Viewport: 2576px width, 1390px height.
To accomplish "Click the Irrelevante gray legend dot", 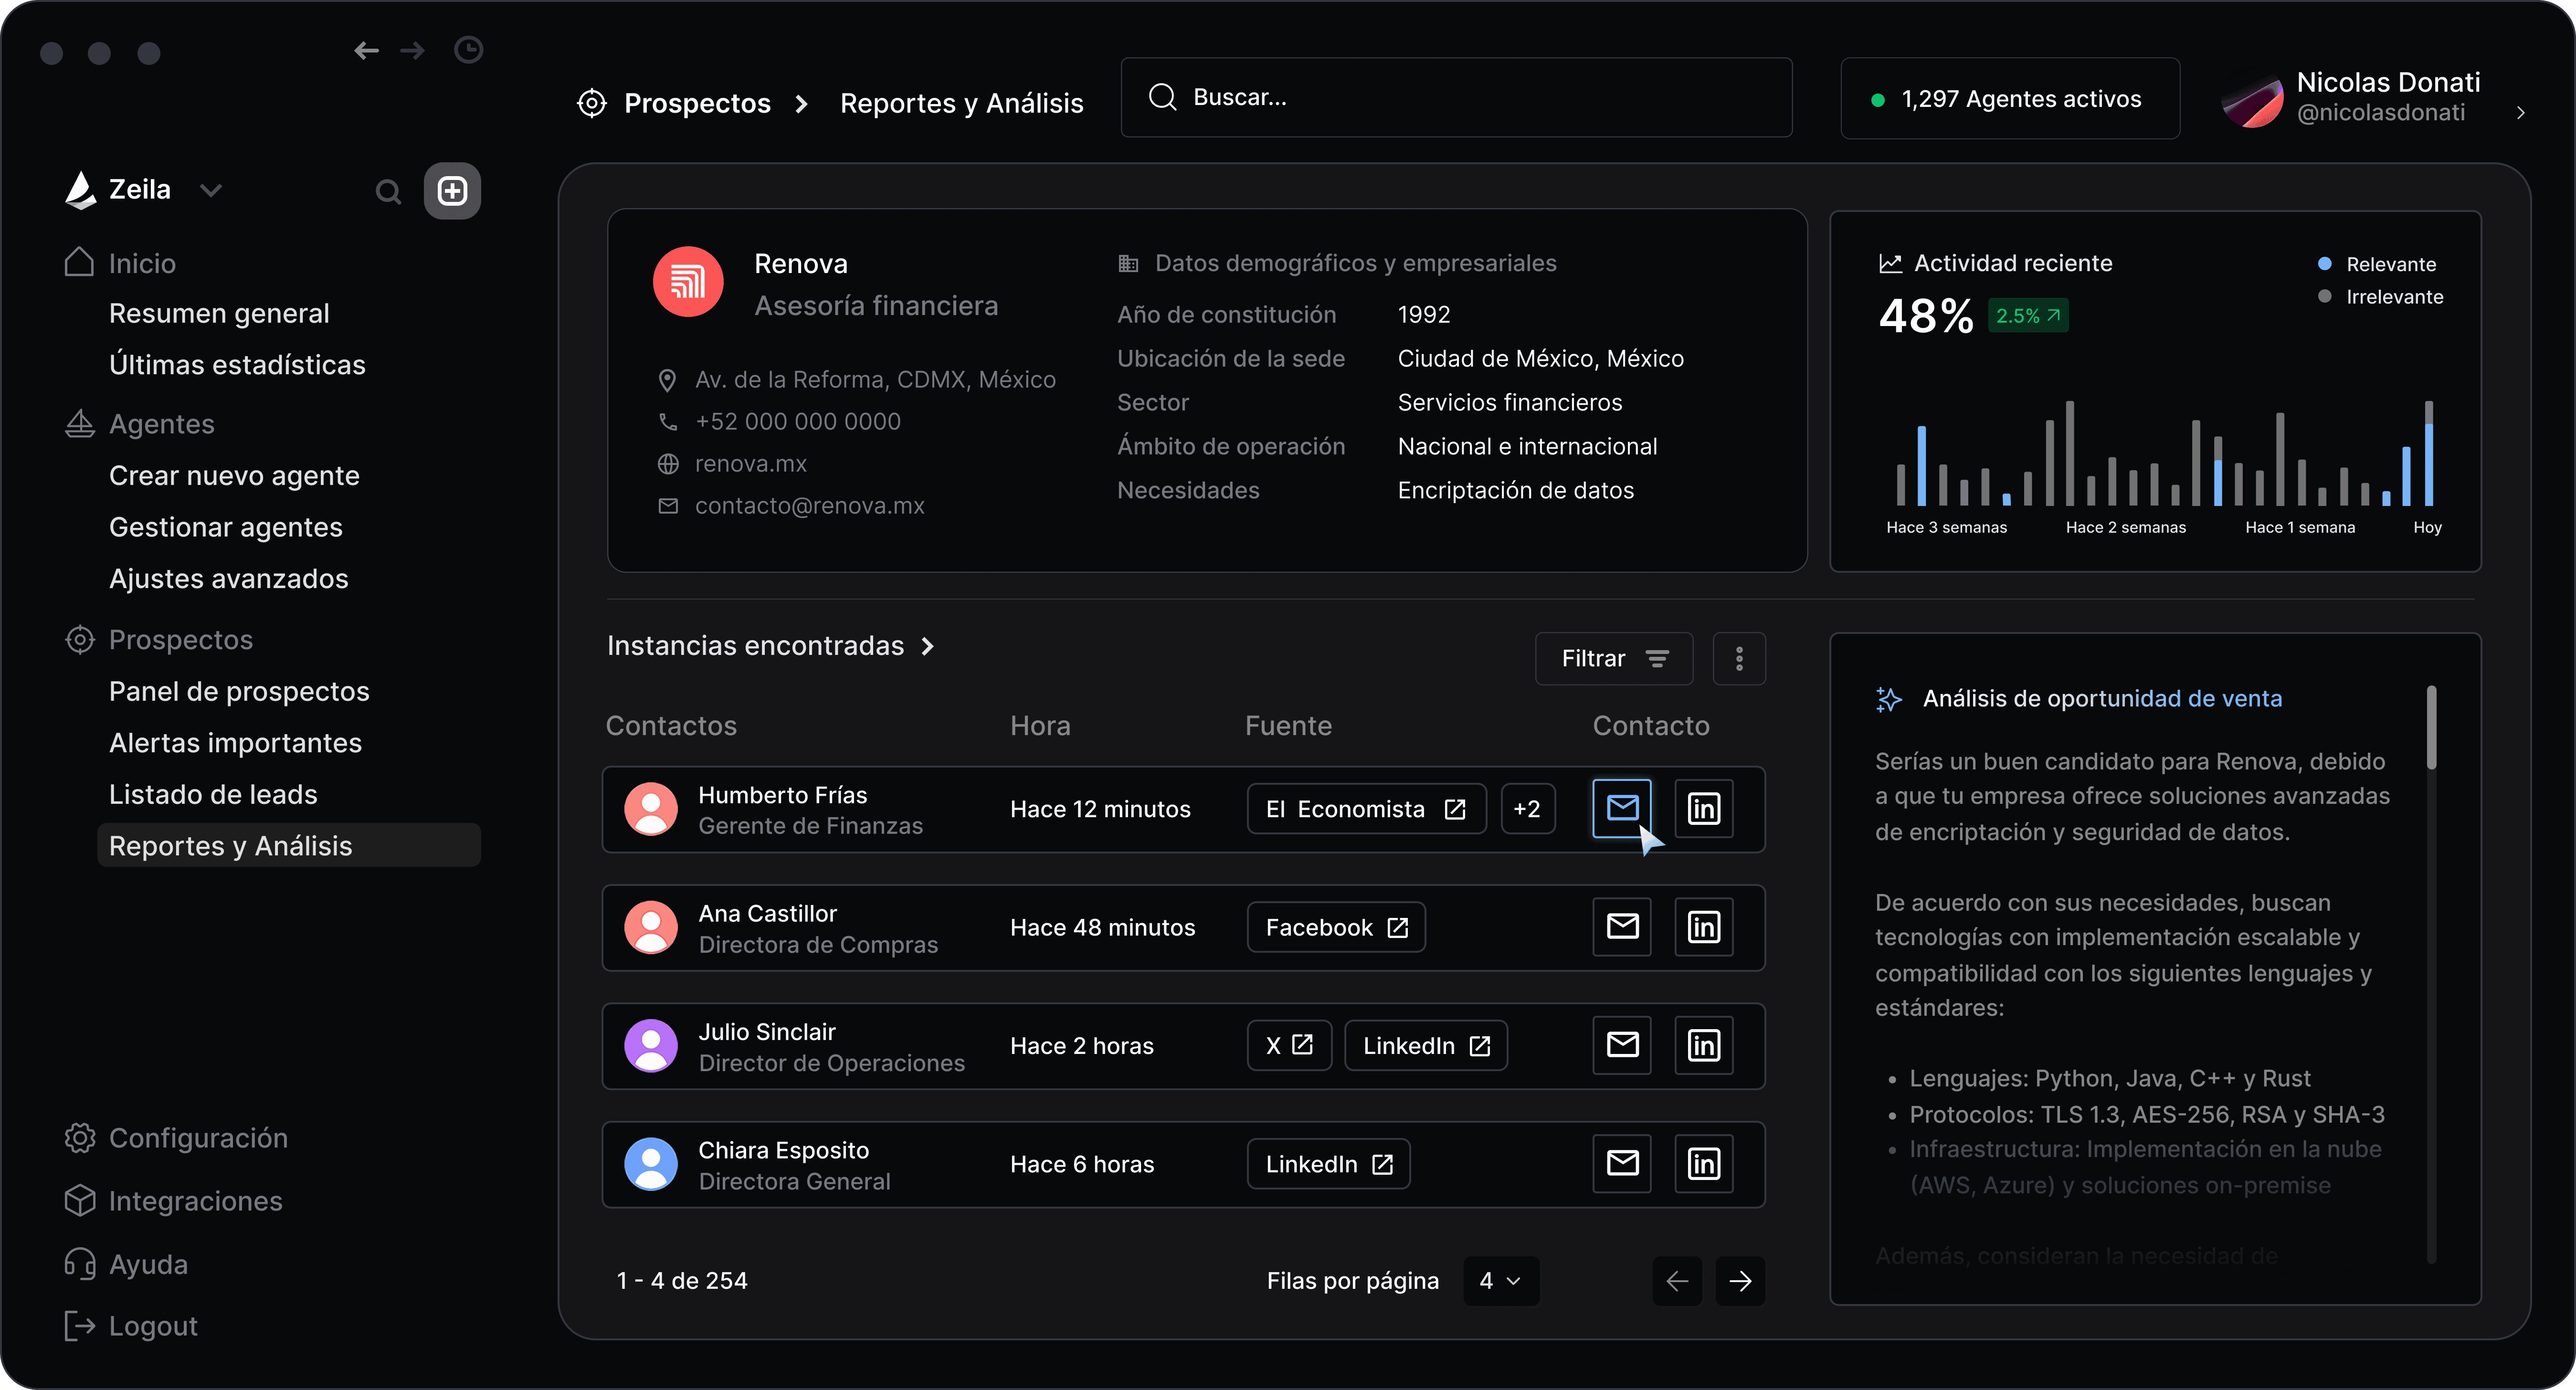I will (x=2325, y=296).
